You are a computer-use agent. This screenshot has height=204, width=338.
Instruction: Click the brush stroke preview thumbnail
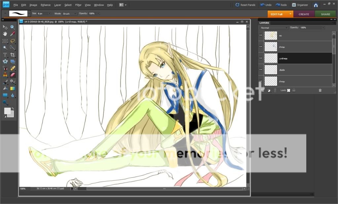click(x=18, y=14)
